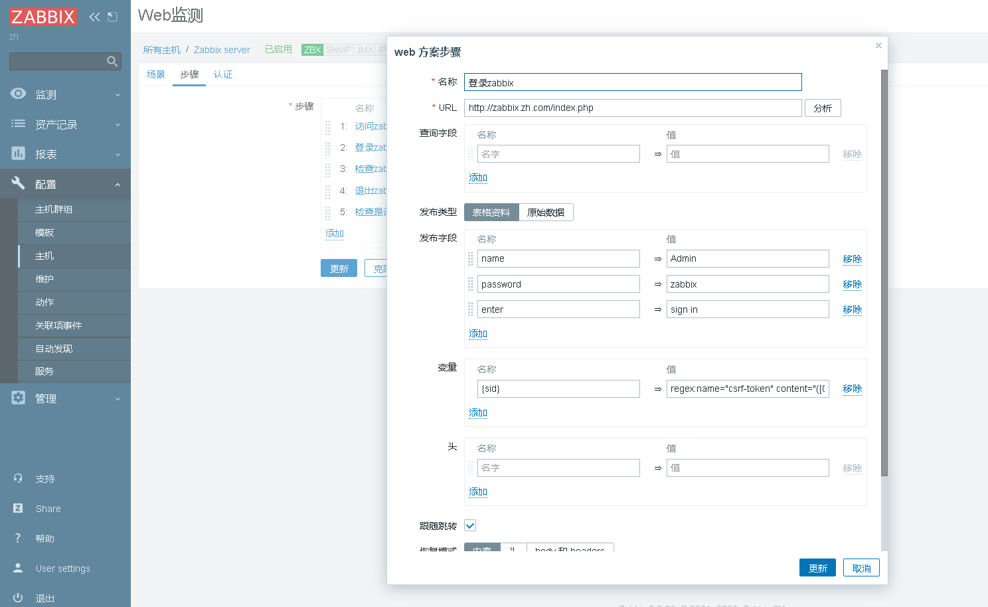This screenshot has width=988, height=607.
Task: Toggle sidebar kiosk mode icon
Action: coord(112,17)
